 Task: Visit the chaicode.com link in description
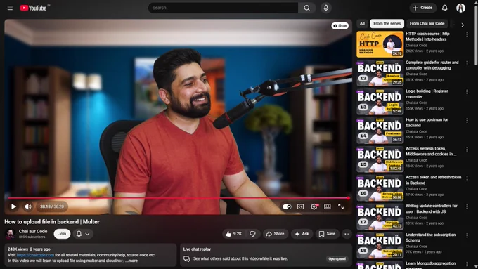tap(35, 255)
